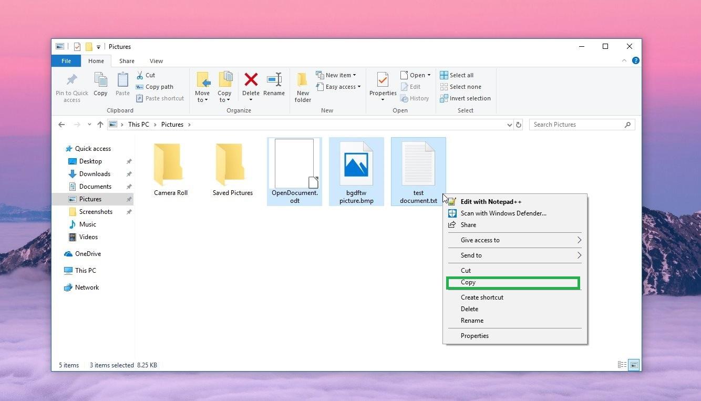Click the Copy ribbon button

[100, 84]
